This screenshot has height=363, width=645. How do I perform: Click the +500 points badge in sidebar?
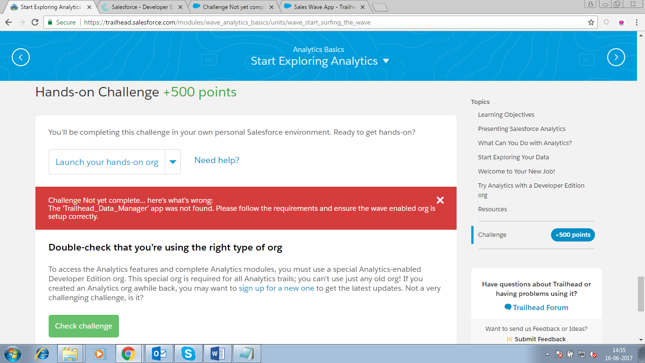point(573,235)
